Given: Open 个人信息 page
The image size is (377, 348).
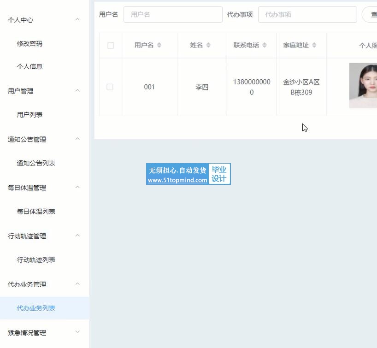Looking at the screenshot, I should click(x=29, y=66).
